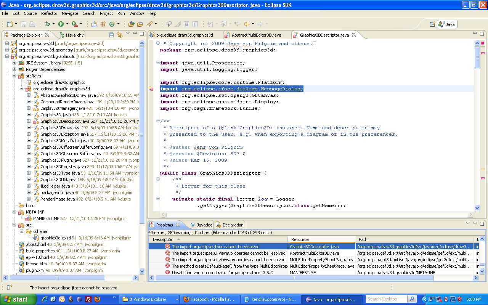Click the New file toolbar icon
The width and height of the screenshot is (488, 305).
point(10,24)
